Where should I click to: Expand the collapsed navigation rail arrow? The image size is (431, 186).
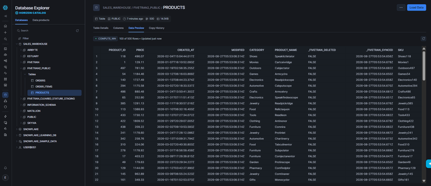[x=5, y=16]
